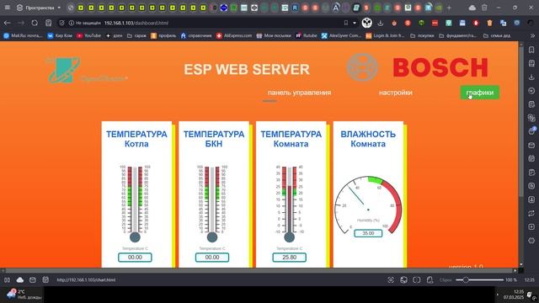Click the horizontal scrollbar at page bottom
The width and height of the screenshot is (539, 303).
(x=259, y=271)
